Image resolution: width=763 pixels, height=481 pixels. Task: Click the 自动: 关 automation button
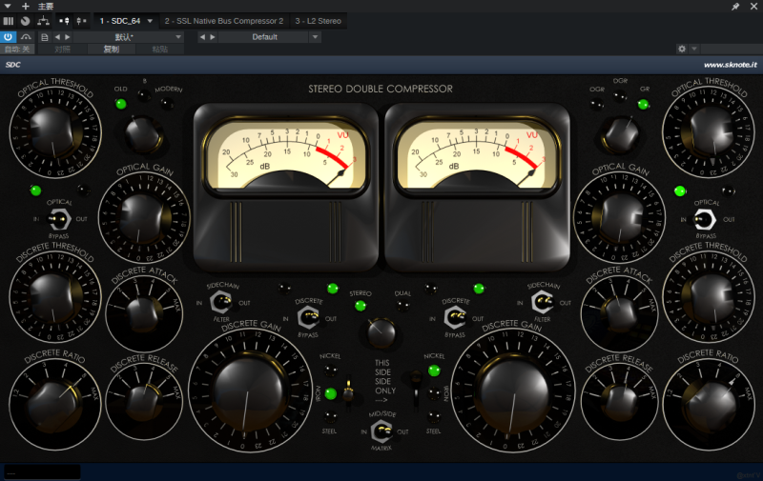click(x=17, y=50)
